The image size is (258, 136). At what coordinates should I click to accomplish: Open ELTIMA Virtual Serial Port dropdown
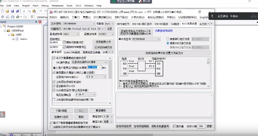coord(83,29)
